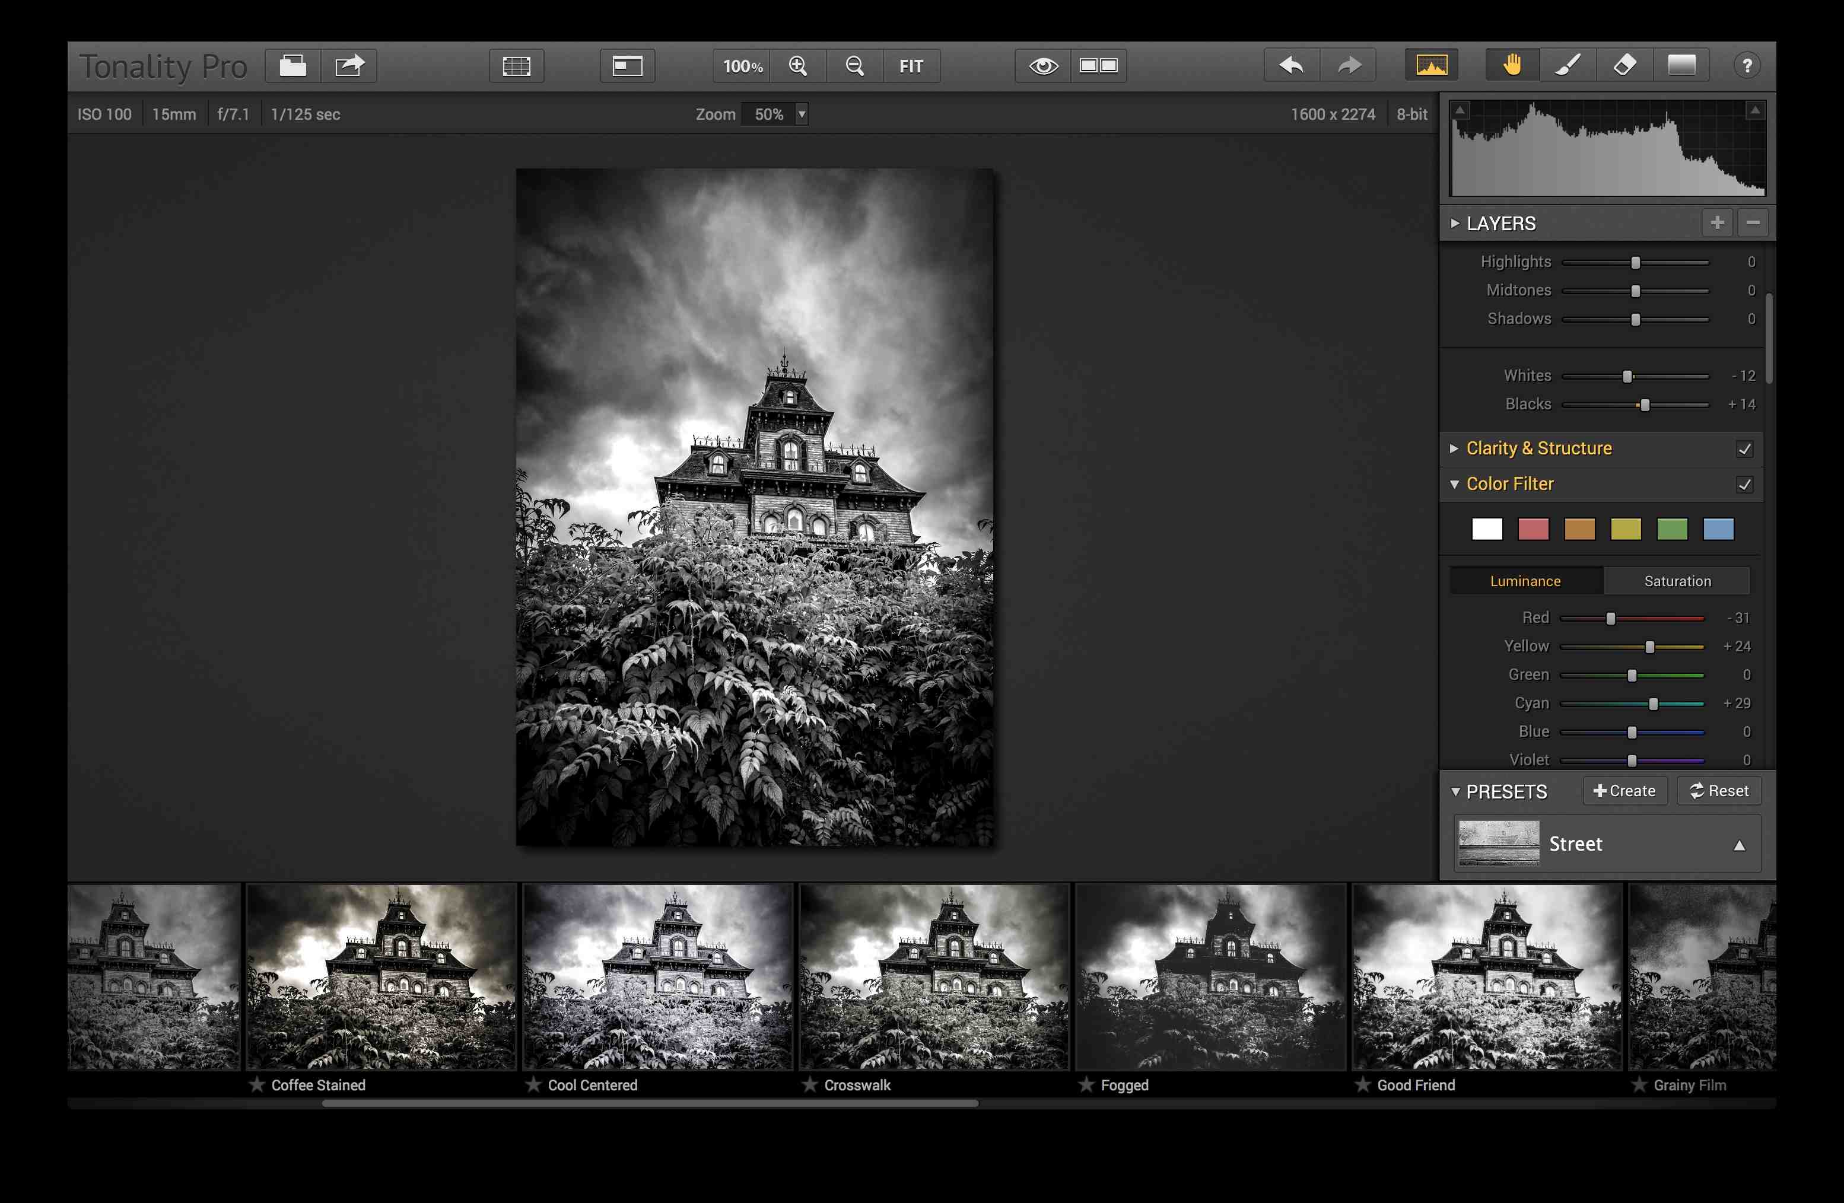Select the eraser tool
This screenshot has width=1844, height=1203.
(1624, 66)
